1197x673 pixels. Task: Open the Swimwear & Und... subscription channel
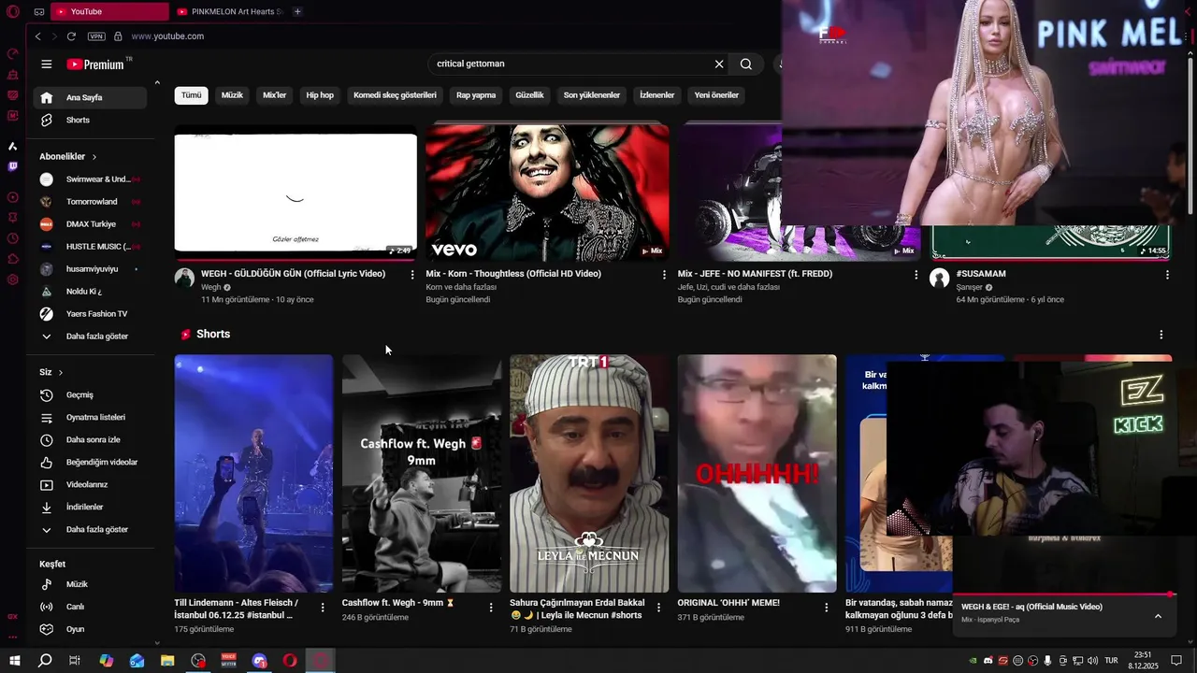pyautogui.click(x=90, y=179)
